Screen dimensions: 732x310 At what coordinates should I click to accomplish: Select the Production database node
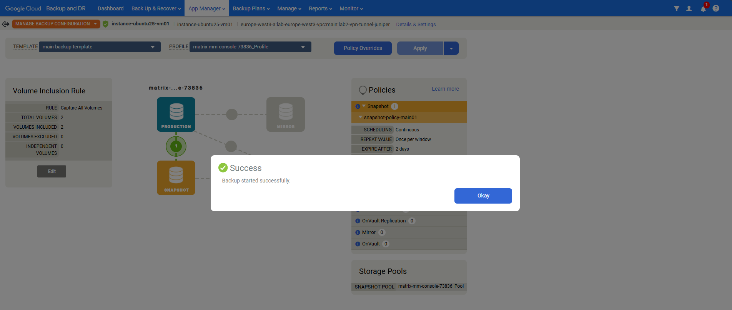176,114
